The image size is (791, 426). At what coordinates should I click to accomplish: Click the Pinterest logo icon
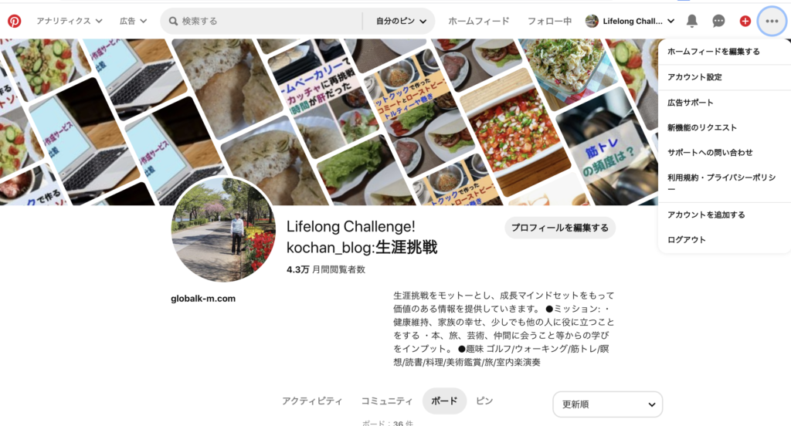click(14, 21)
